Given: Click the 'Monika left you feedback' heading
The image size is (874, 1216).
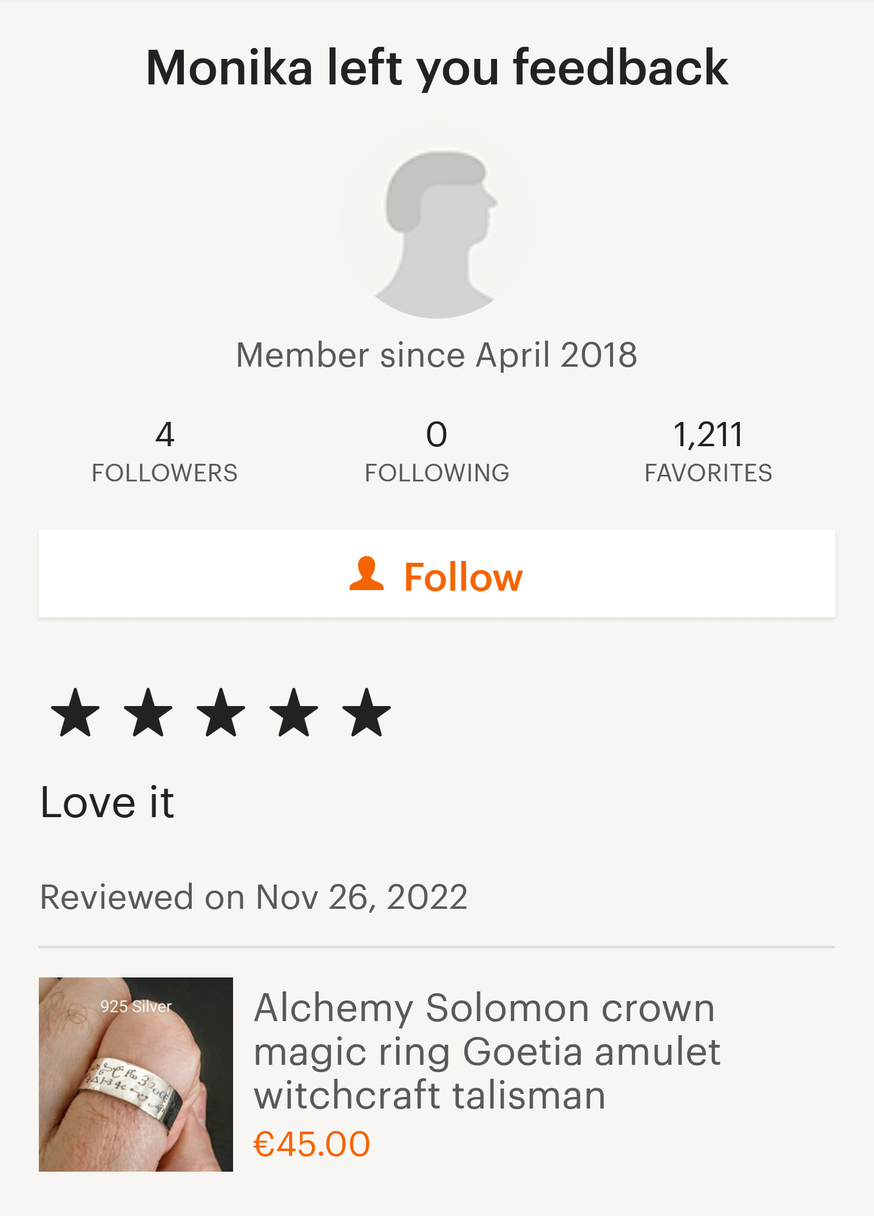Looking at the screenshot, I should (x=437, y=67).
